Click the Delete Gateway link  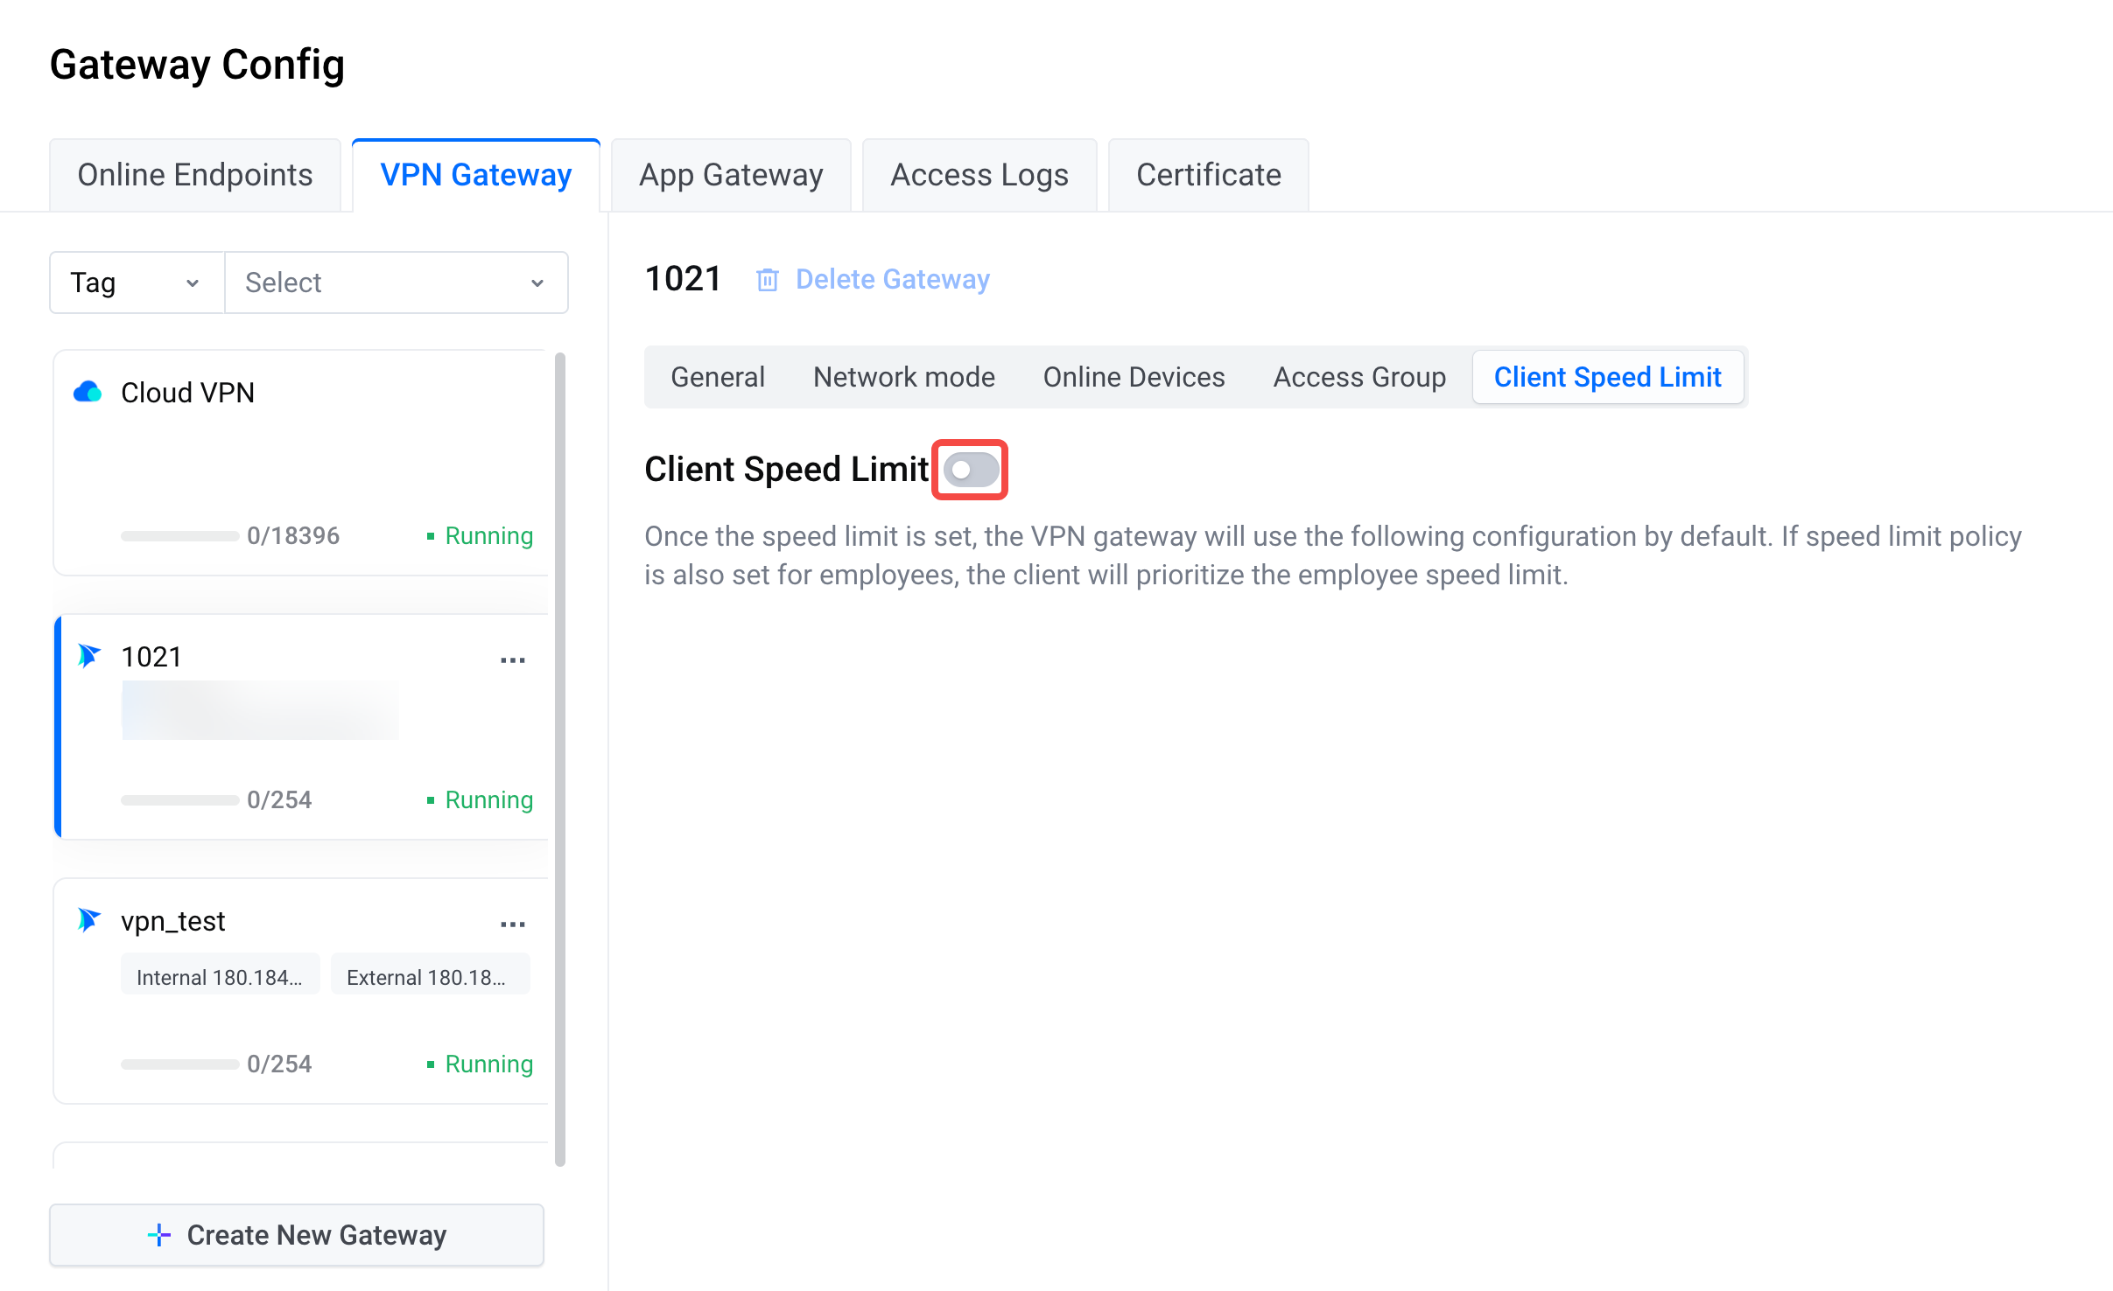(892, 280)
